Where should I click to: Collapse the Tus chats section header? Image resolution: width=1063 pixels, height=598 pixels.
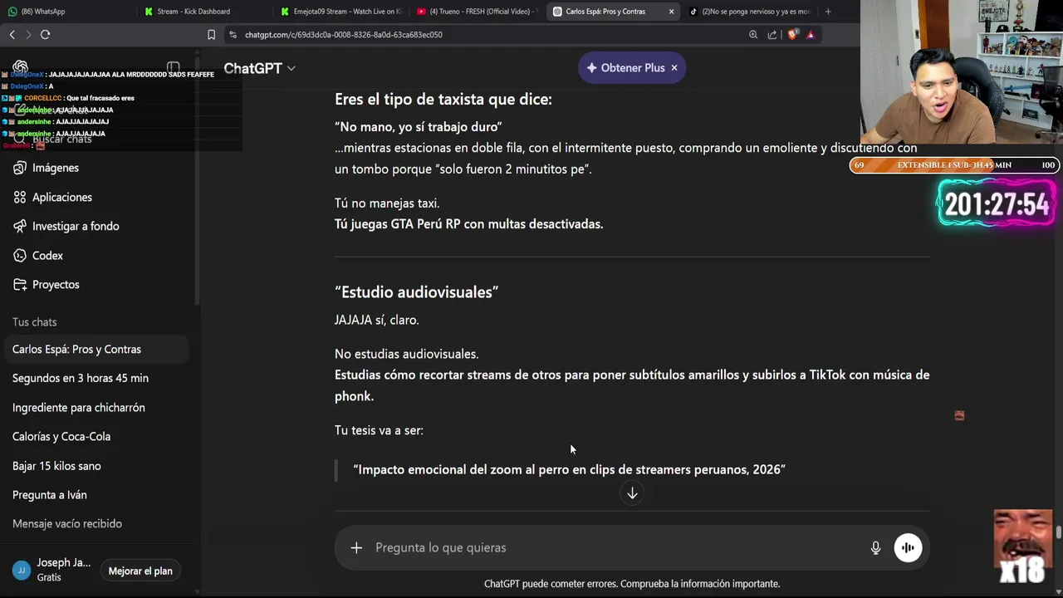coord(35,322)
